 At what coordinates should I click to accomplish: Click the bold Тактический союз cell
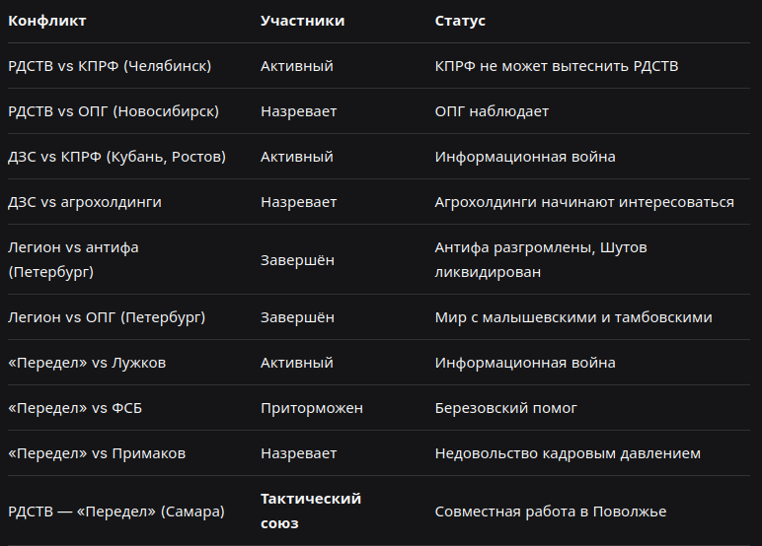pos(311,512)
